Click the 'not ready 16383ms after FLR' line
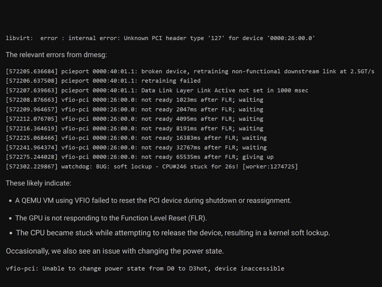 pos(136,138)
